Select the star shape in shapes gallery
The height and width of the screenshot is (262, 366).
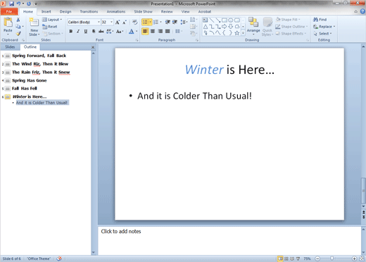click(x=237, y=33)
